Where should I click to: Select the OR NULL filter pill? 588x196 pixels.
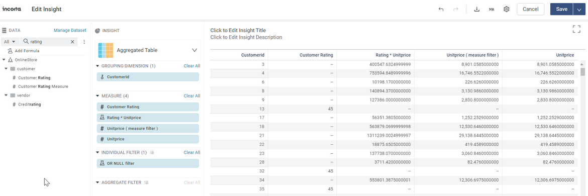148,163
